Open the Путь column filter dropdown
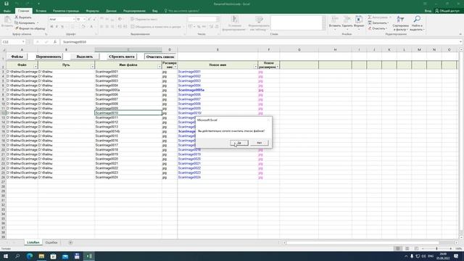The image size is (464, 261). click(92, 67)
